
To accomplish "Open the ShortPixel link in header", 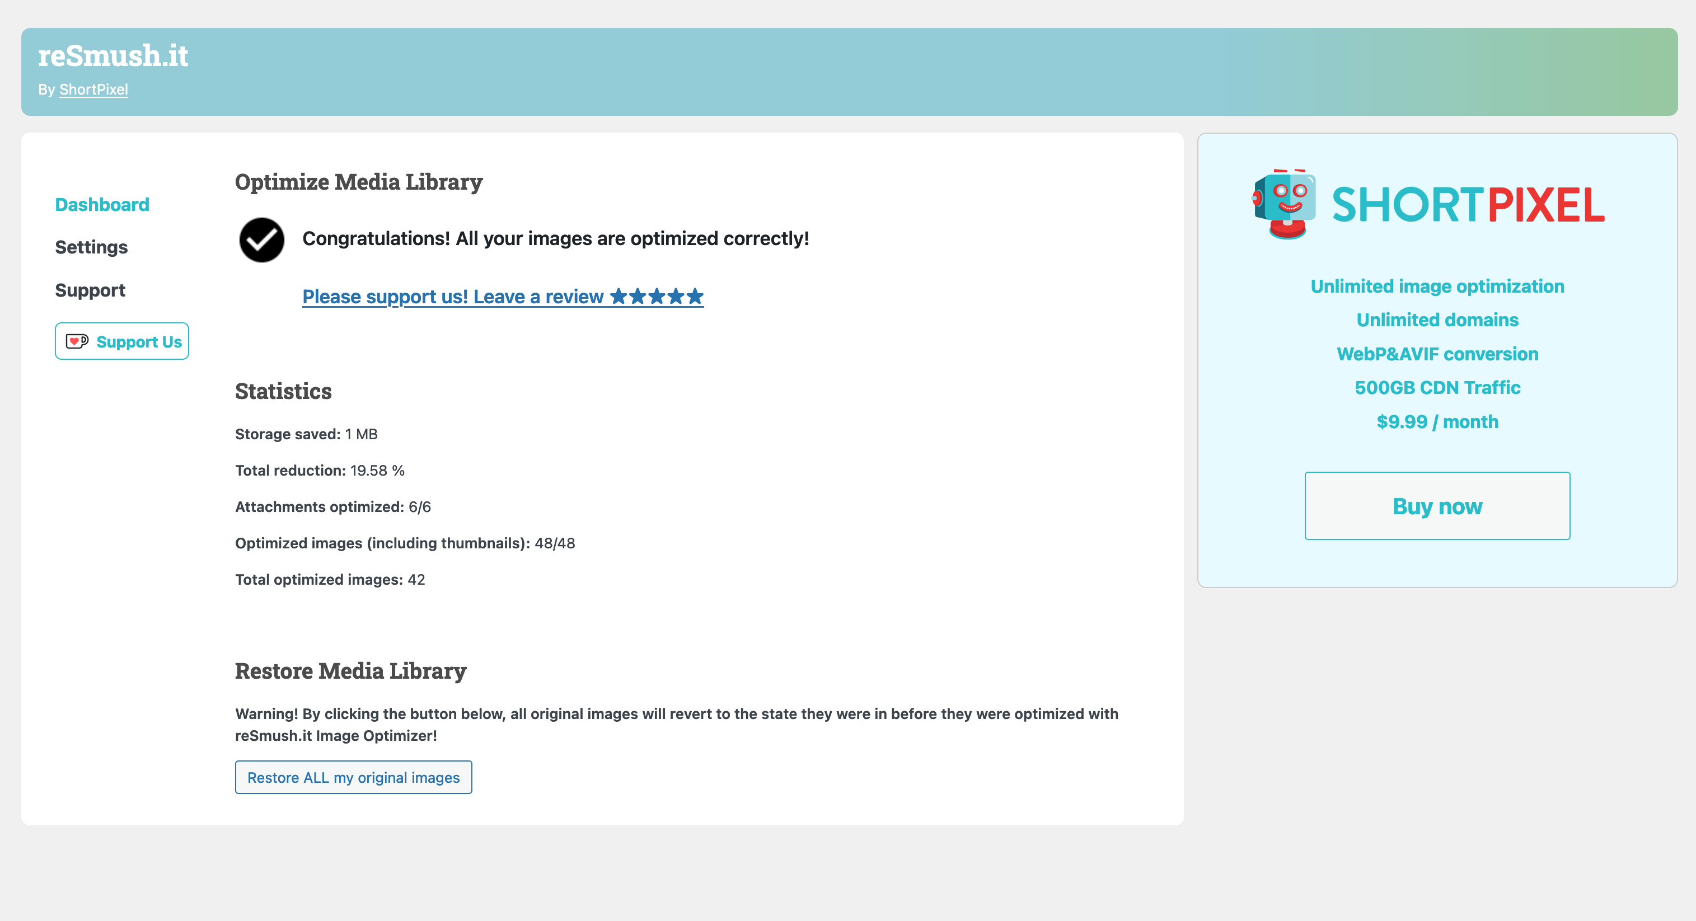I will (93, 90).
